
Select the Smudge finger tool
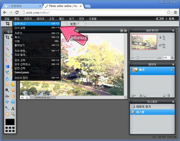(7, 84)
